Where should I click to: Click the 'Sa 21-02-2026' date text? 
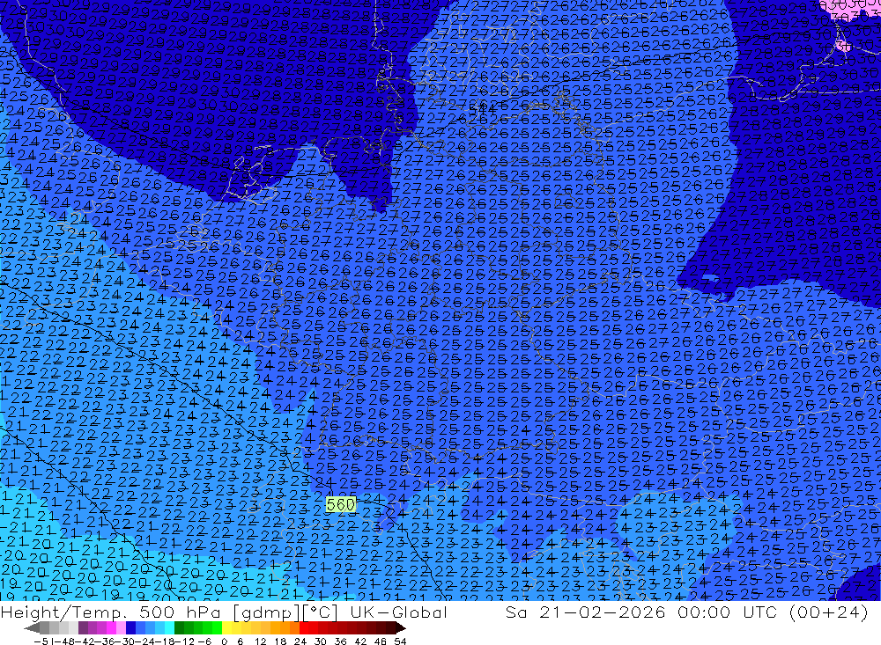point(585,612)
